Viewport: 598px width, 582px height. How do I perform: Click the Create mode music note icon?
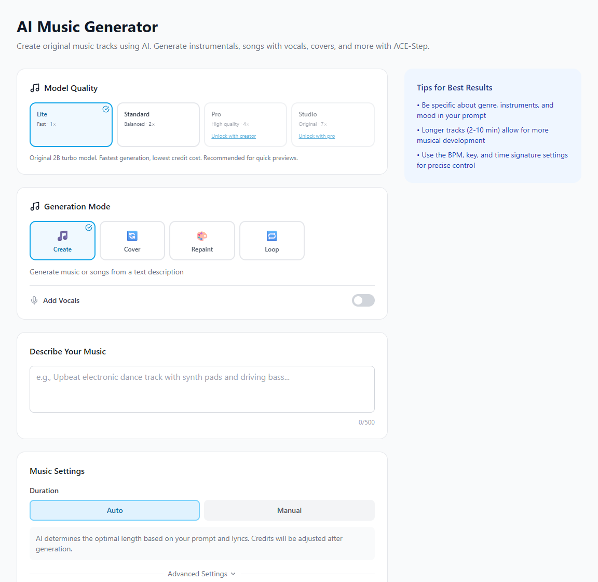[x=62, y=236]
